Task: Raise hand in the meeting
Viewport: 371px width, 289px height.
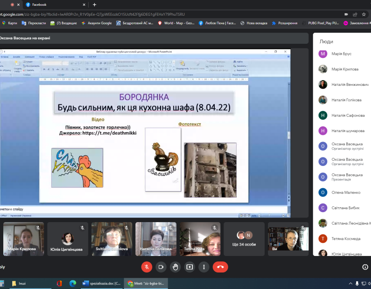Action: pos(175,267)
